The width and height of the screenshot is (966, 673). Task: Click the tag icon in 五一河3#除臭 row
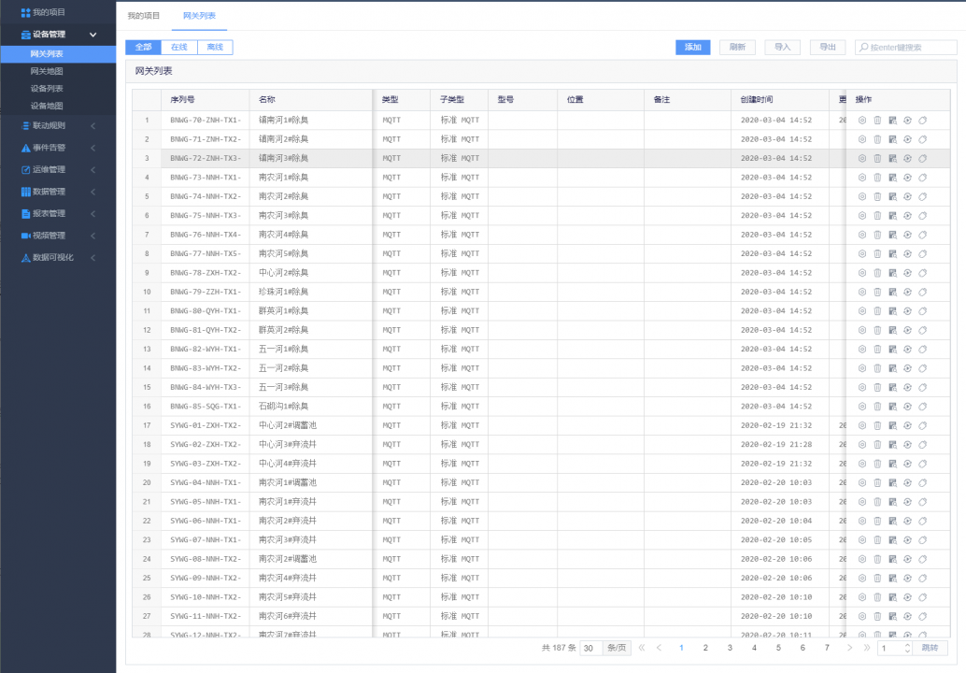[923, 388]
